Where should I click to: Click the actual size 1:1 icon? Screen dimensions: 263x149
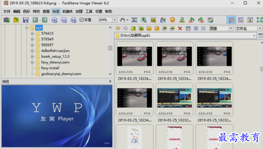tap(73, 20)
